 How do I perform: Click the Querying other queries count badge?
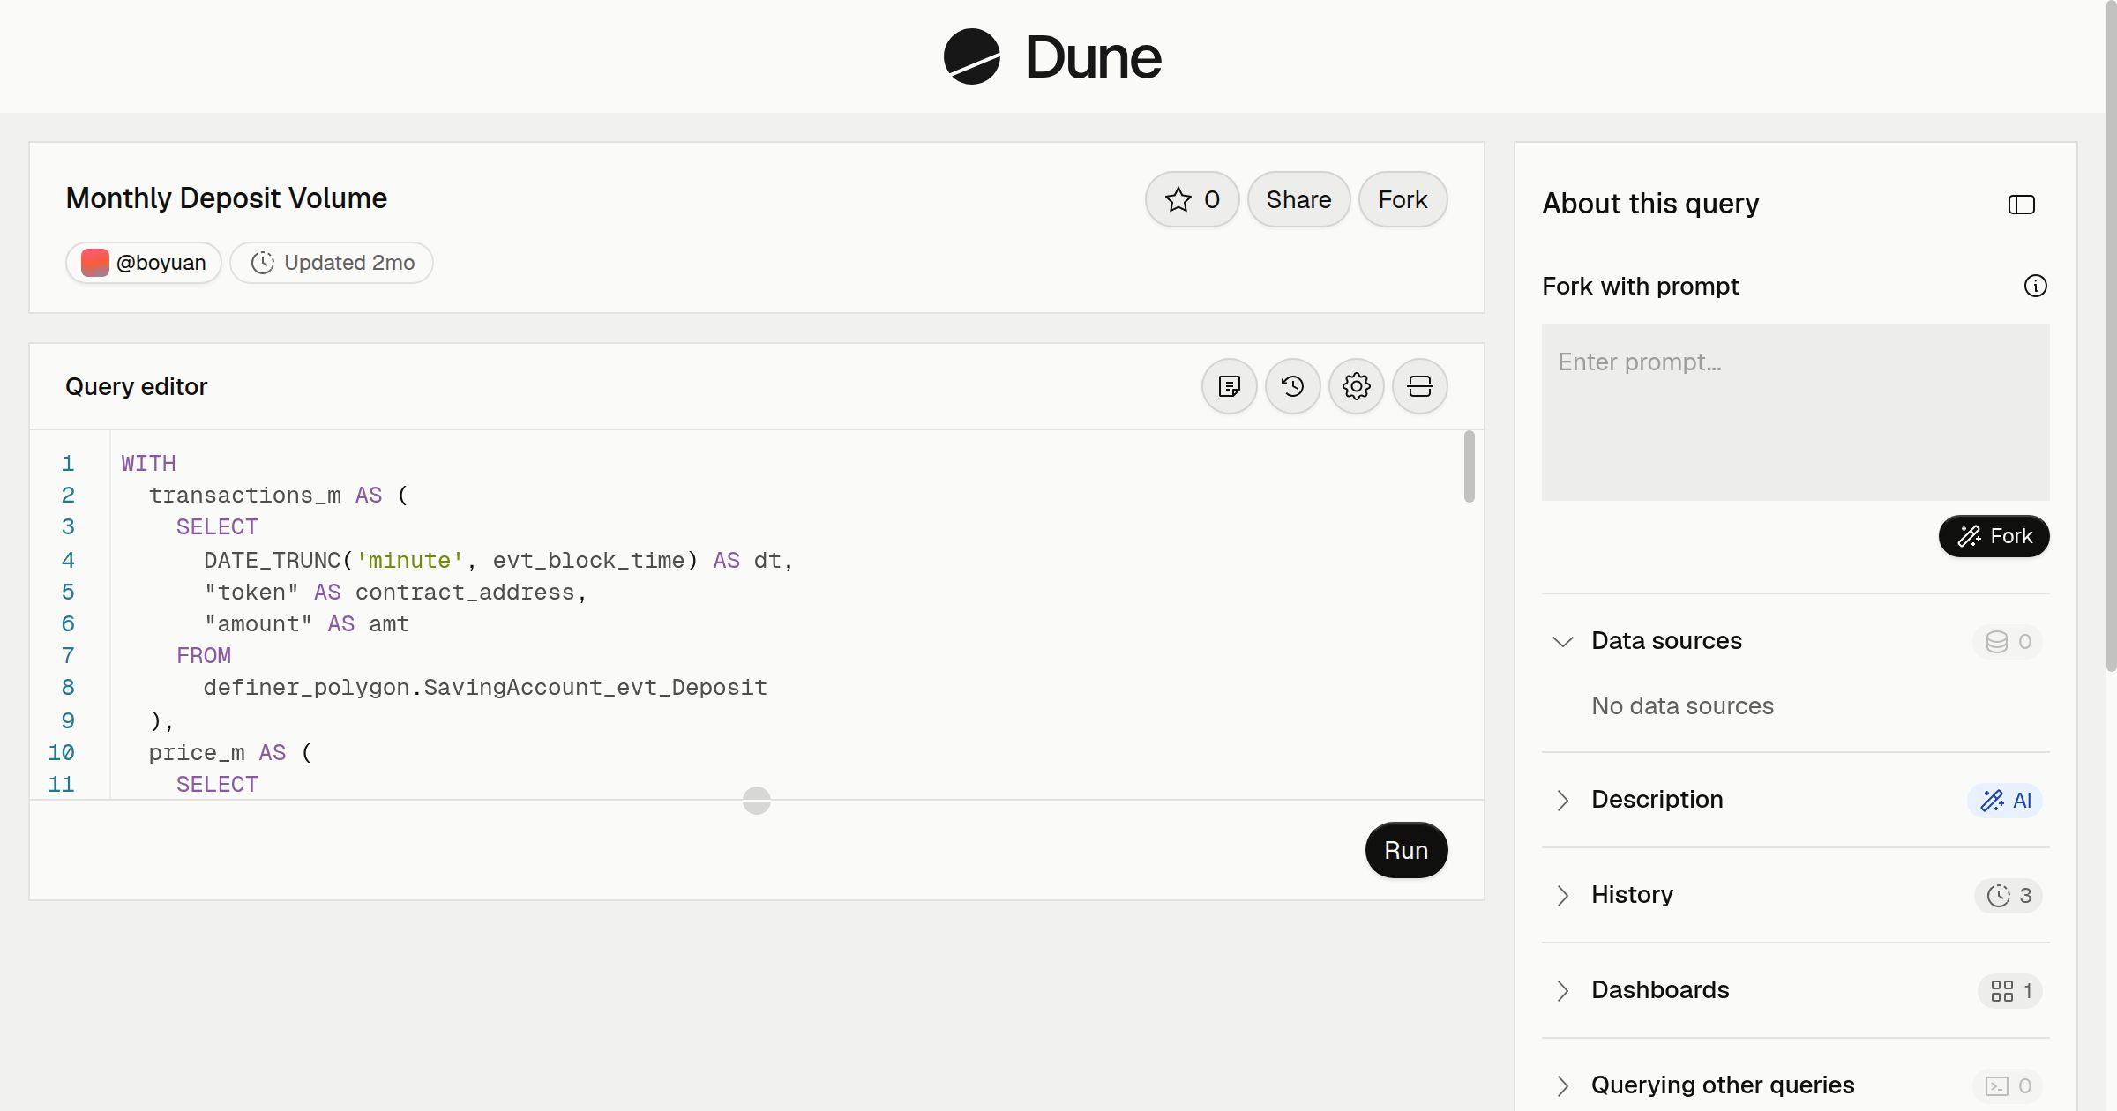2008,1085
